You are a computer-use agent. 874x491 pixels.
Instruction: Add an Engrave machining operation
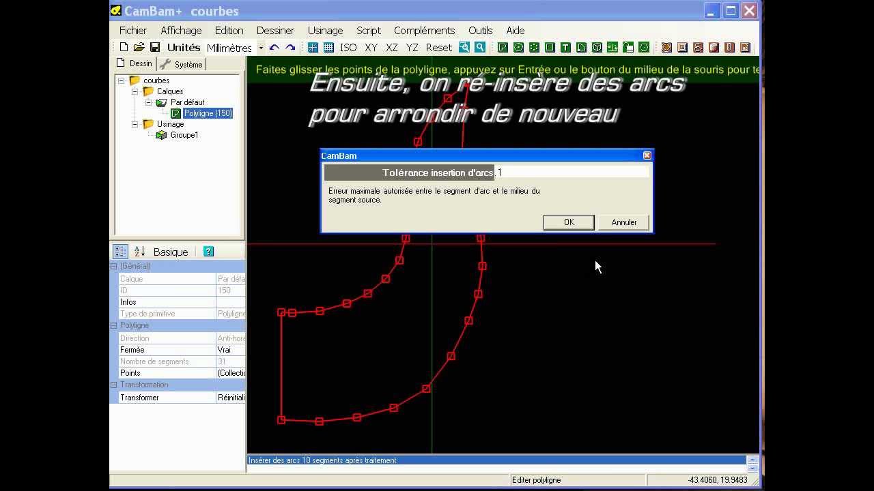pos(698,47)
